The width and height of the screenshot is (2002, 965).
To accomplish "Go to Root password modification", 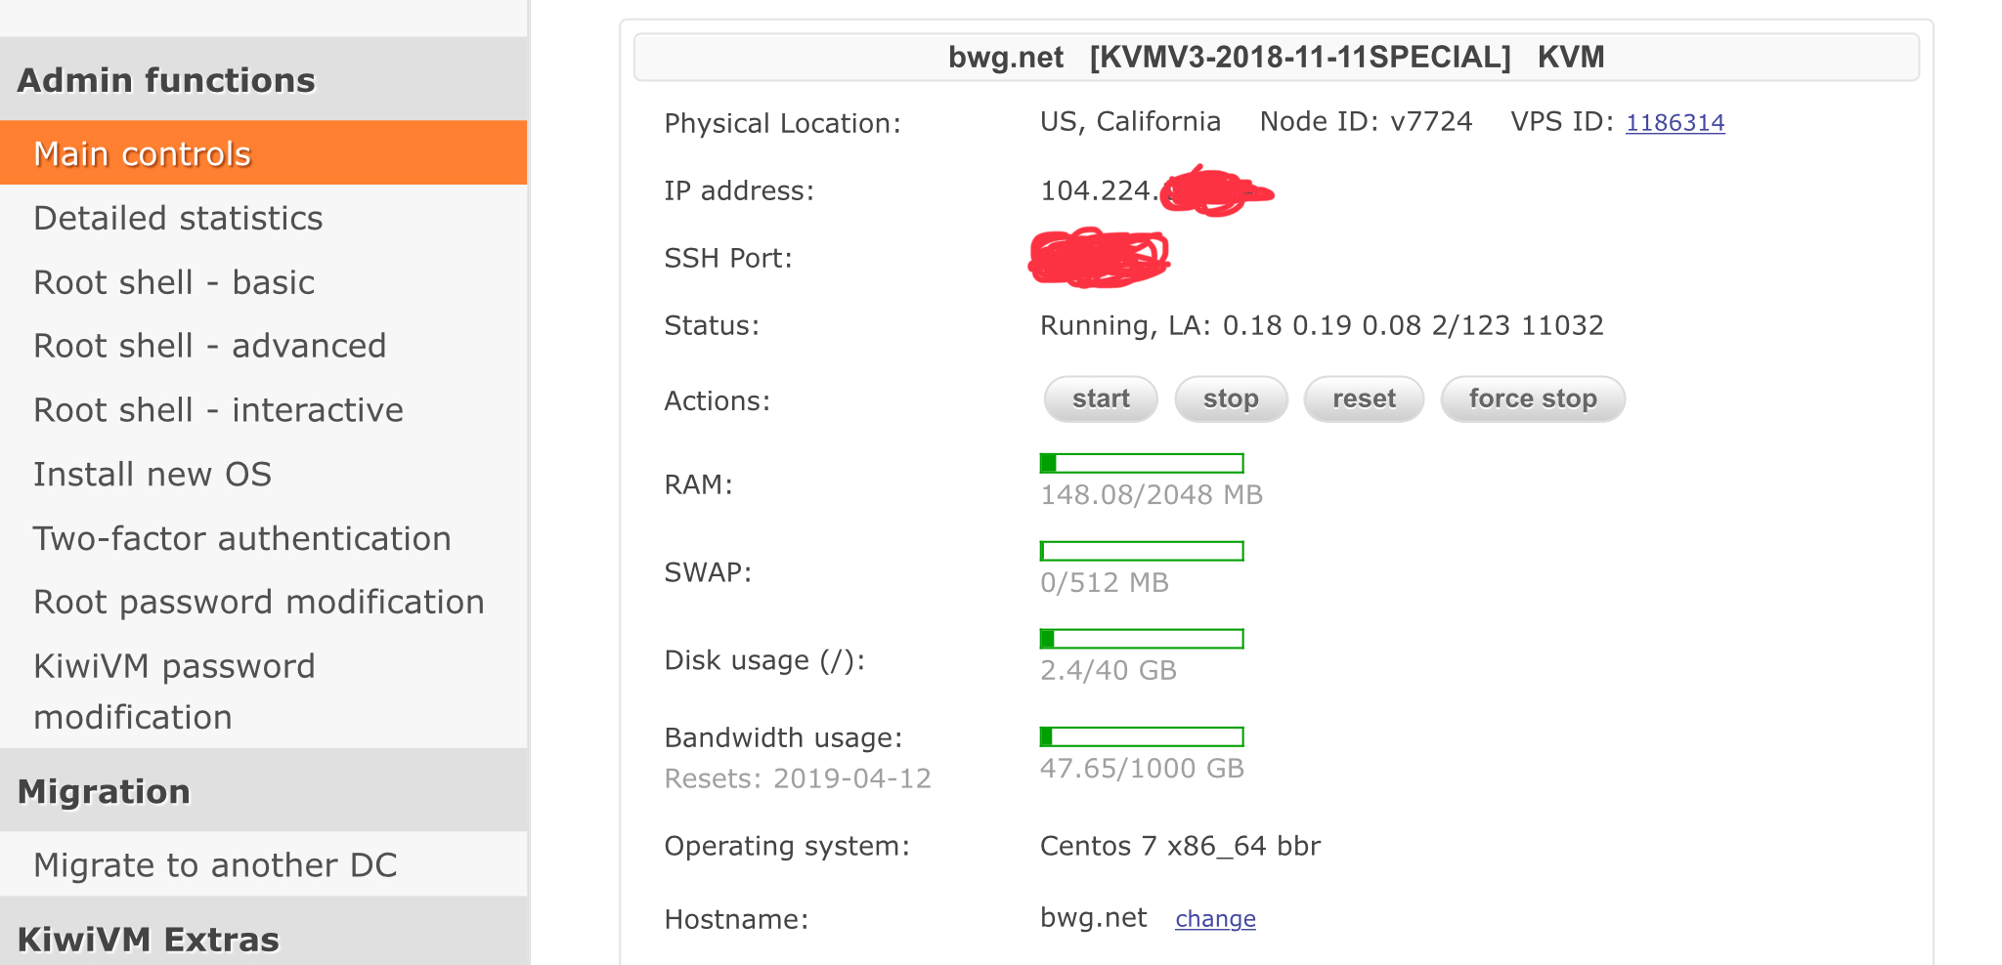I will pos(258,603).
